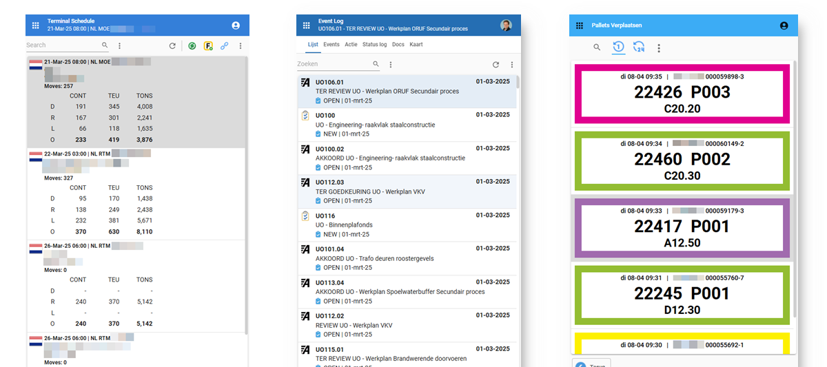Open the event UO112.03 TER GOEDKEURING UO
This screenshot has width=827, height=367.
click(407, 191)
